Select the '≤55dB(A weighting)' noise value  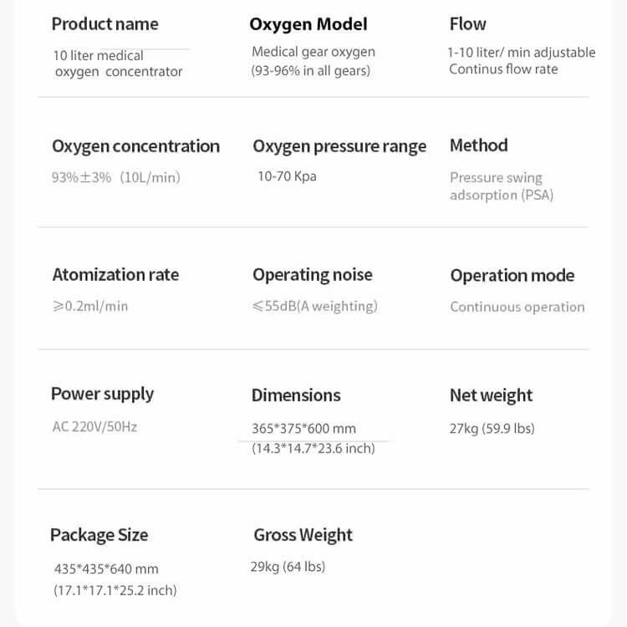314,306
